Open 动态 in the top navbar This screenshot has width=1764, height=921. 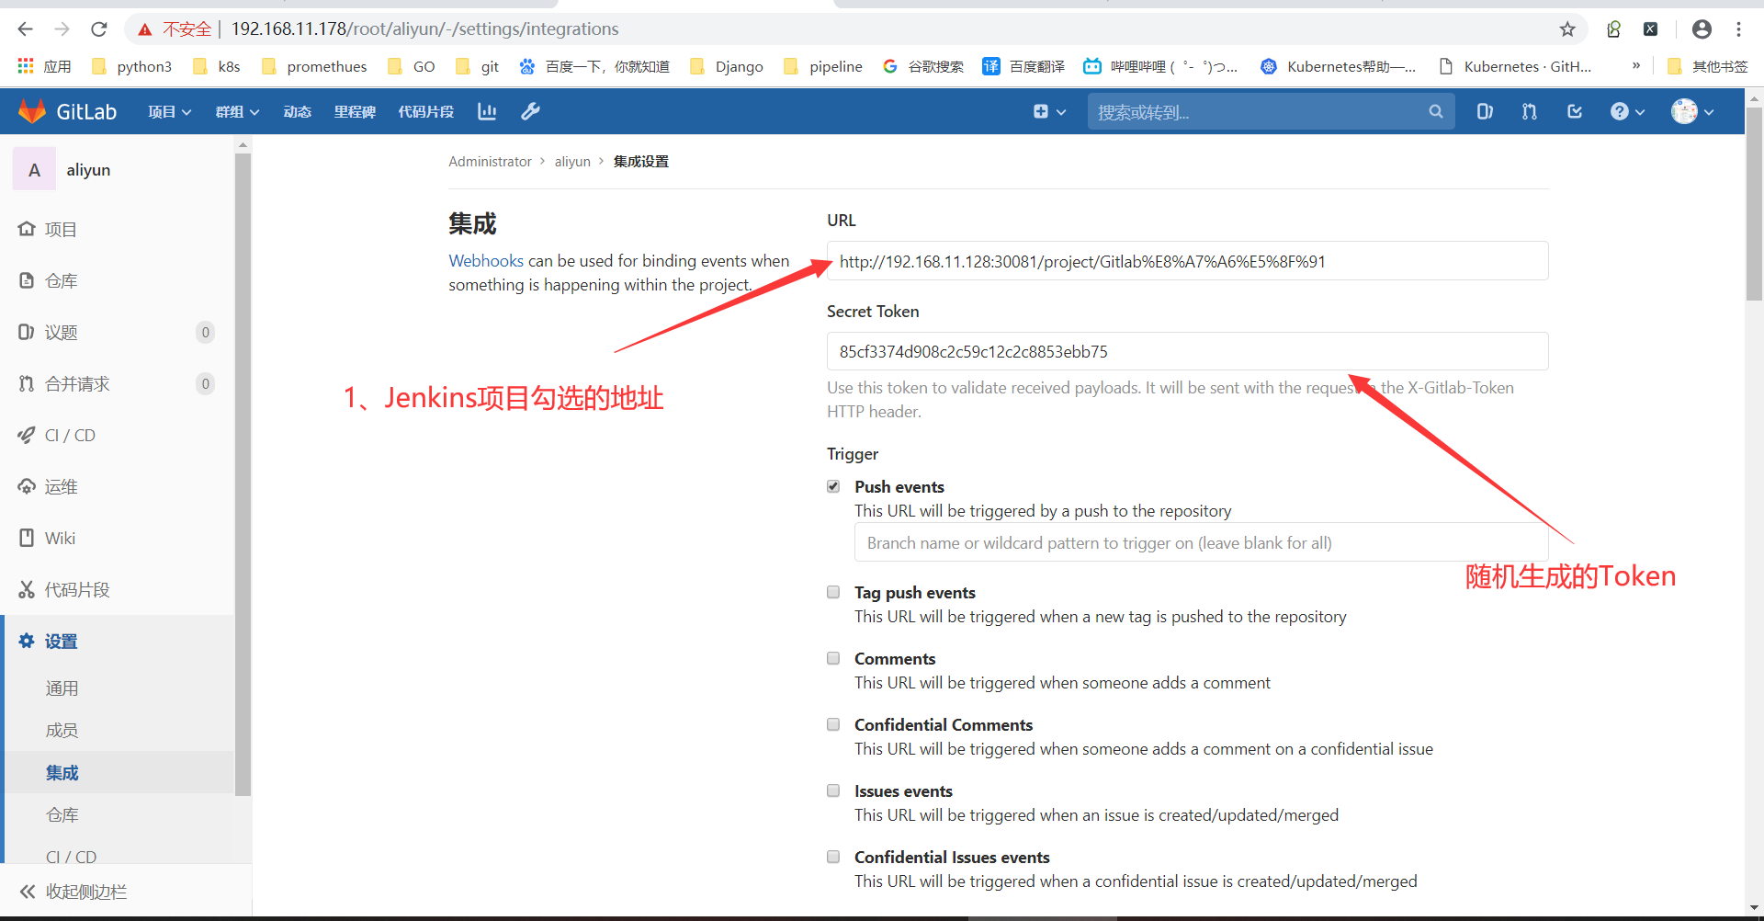(x=298, y=111)
